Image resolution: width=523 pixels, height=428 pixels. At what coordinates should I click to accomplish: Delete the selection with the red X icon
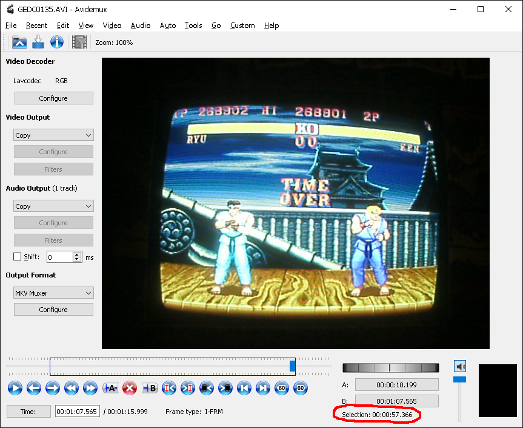[x=130, y=389]
